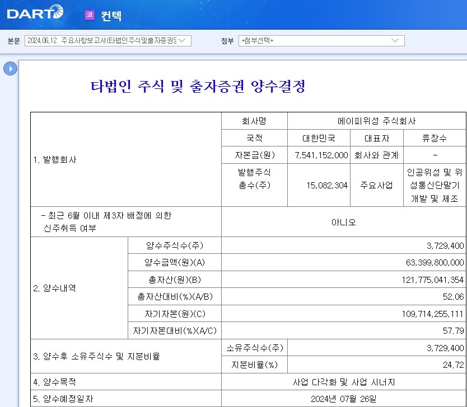Click the 총자산대비 percentage value 52.06
The height and width of the screenshot is (407, 467).
click(453, 296)
